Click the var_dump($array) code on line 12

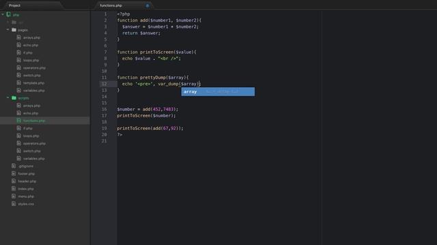[x=178, y=84]
